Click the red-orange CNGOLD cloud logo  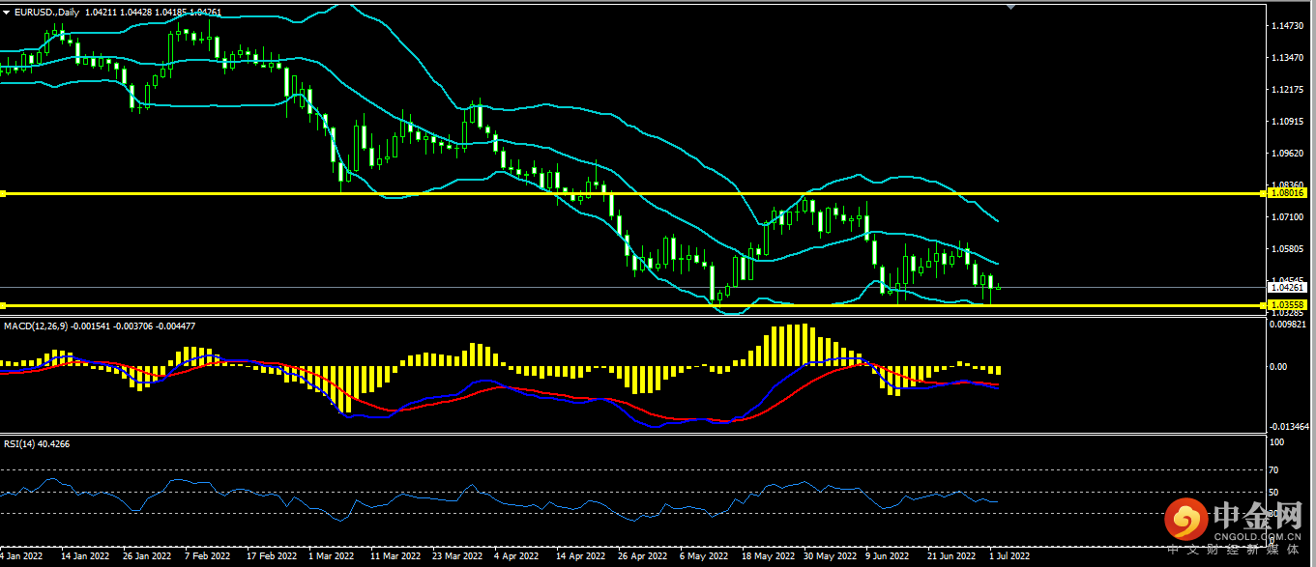[1184, 521]
